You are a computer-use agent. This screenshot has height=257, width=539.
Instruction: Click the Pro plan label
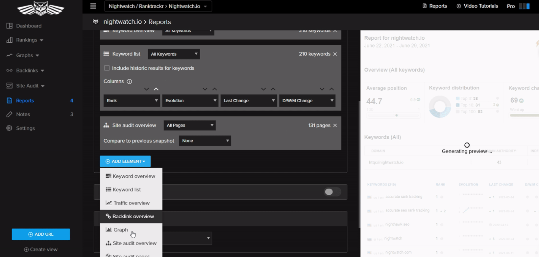pos(511,6)
